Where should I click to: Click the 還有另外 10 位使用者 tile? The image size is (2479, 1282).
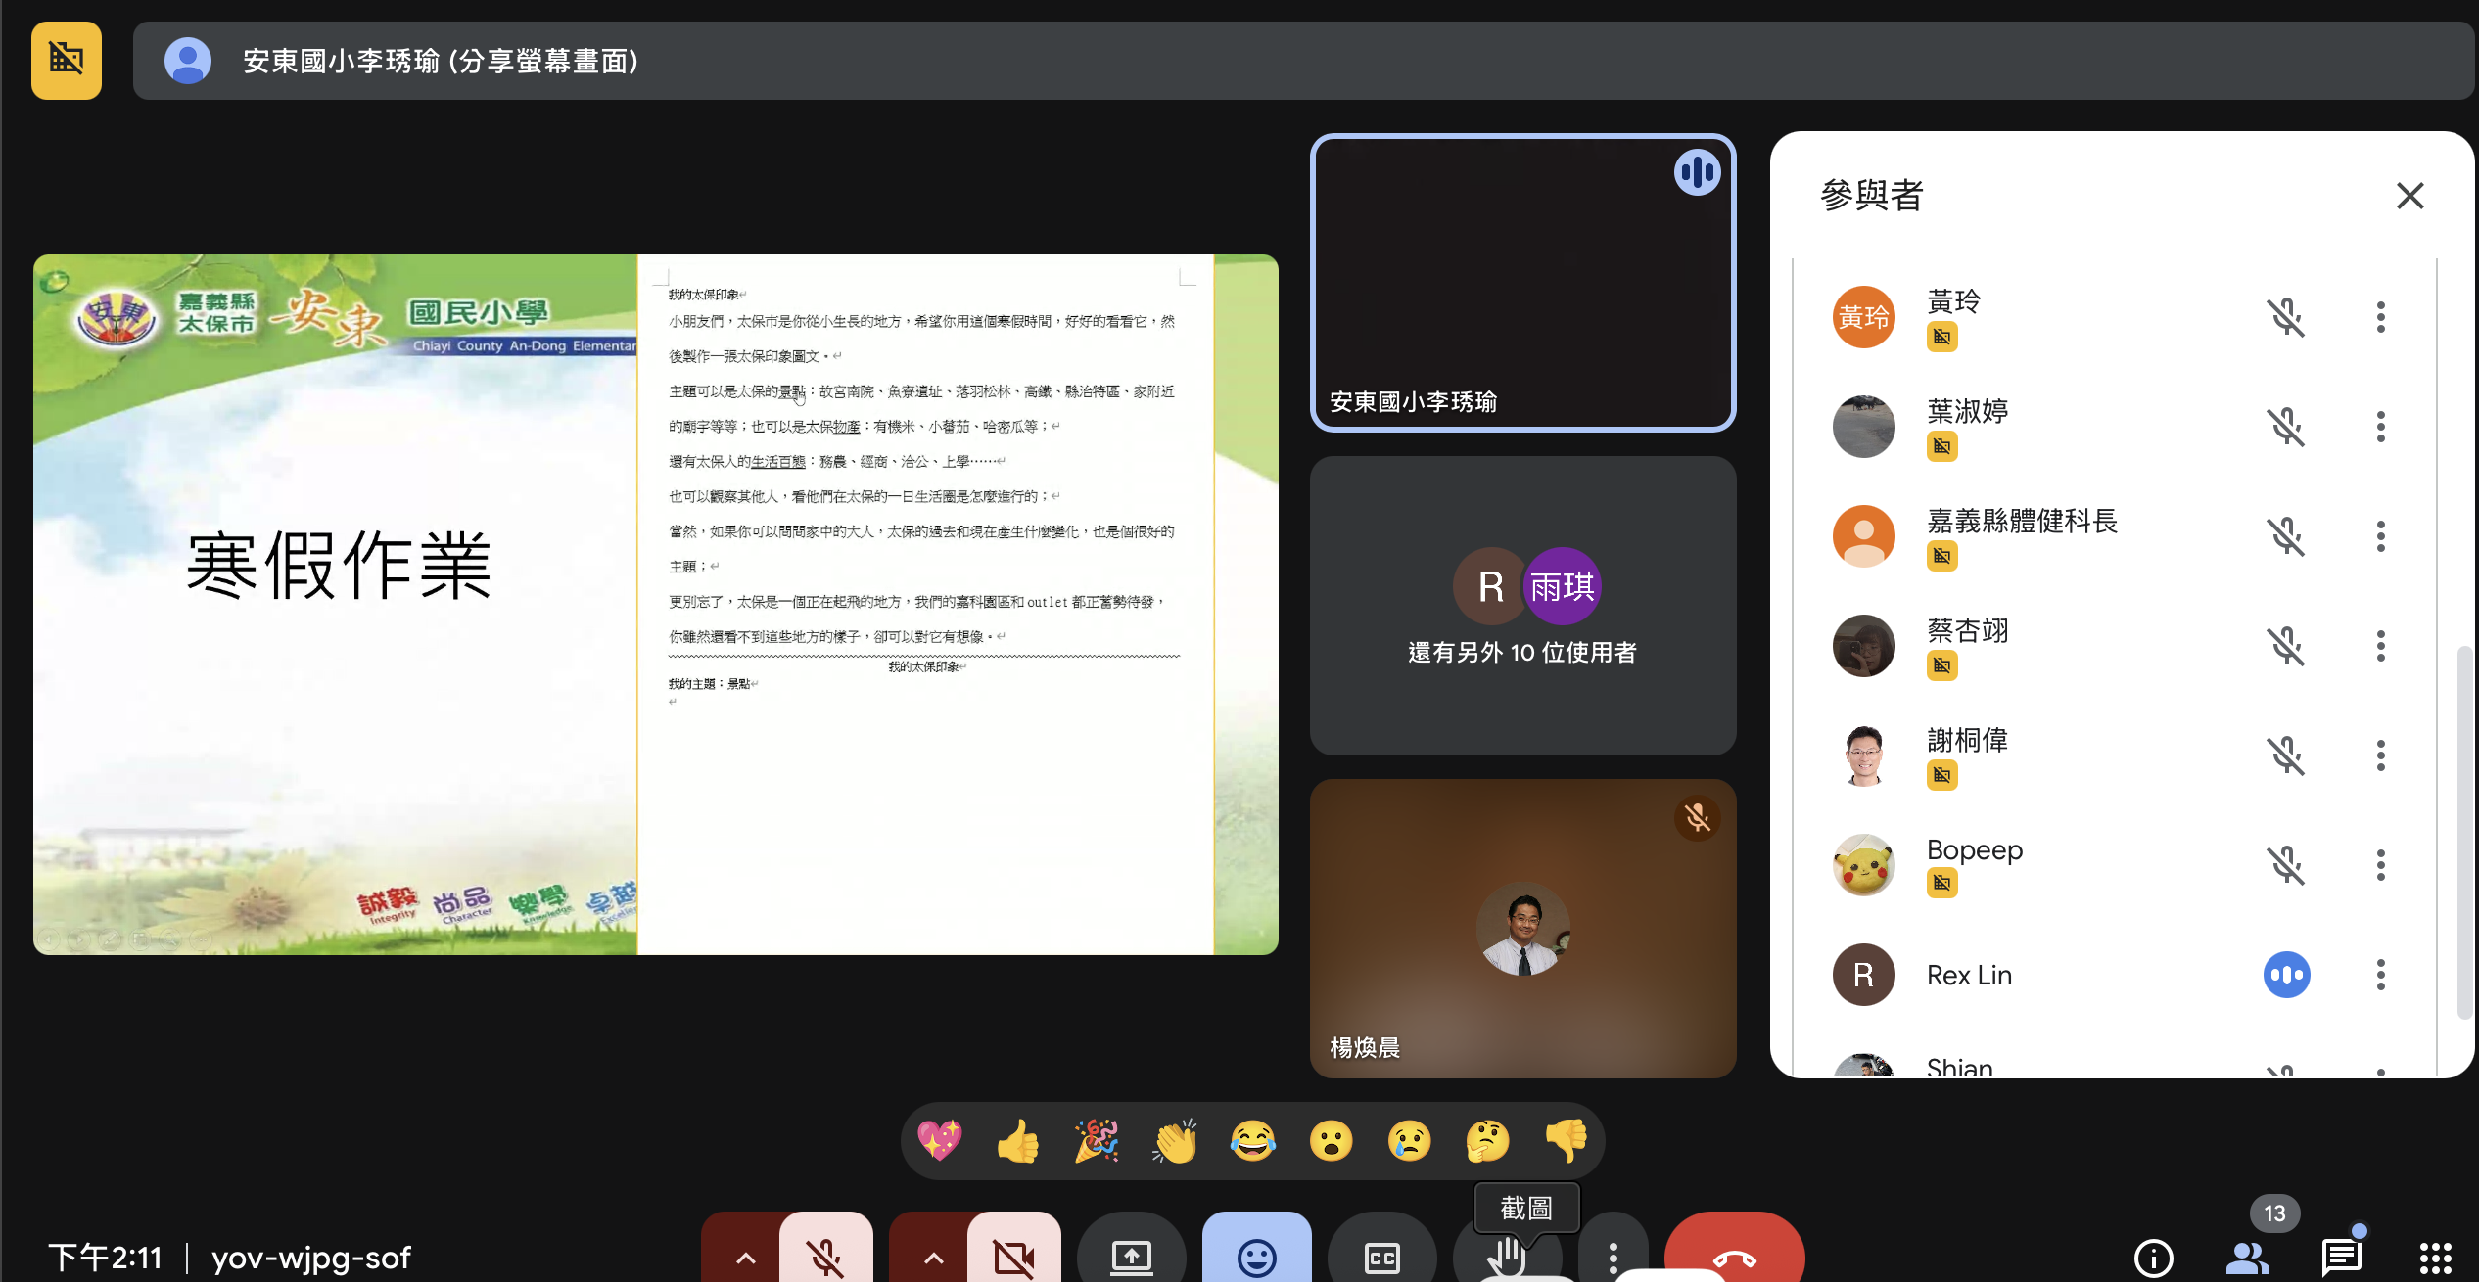click(1522, 606)
